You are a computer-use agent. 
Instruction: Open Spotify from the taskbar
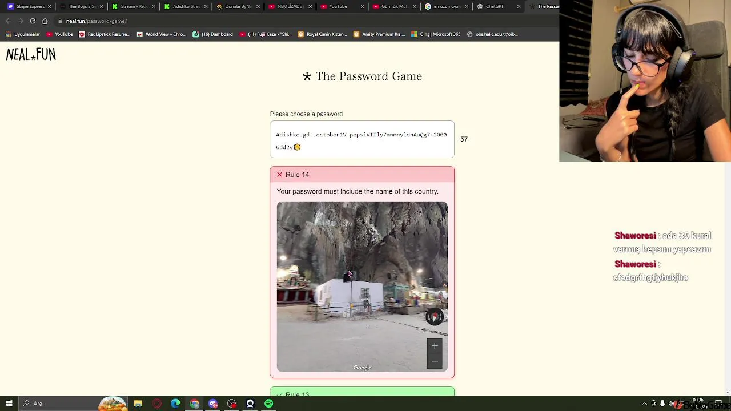coord(268,404)
